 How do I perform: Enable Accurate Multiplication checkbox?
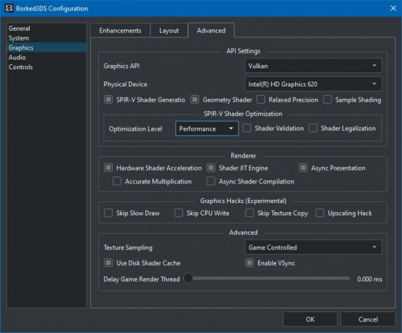point(117,182)
